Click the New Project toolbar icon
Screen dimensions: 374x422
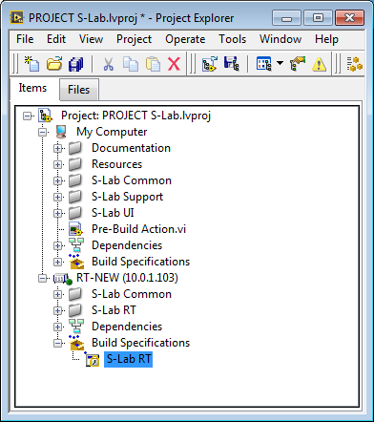(x=31, y=64)
